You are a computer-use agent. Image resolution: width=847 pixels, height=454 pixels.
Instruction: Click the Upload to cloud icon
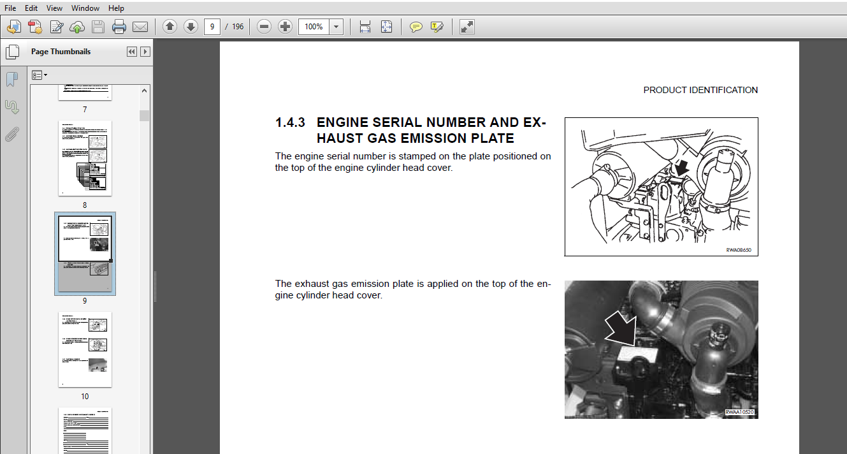[77, 27]
